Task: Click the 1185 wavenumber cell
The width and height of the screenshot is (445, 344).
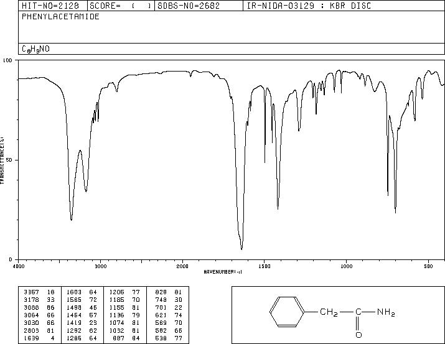Action: click(116, 300)
